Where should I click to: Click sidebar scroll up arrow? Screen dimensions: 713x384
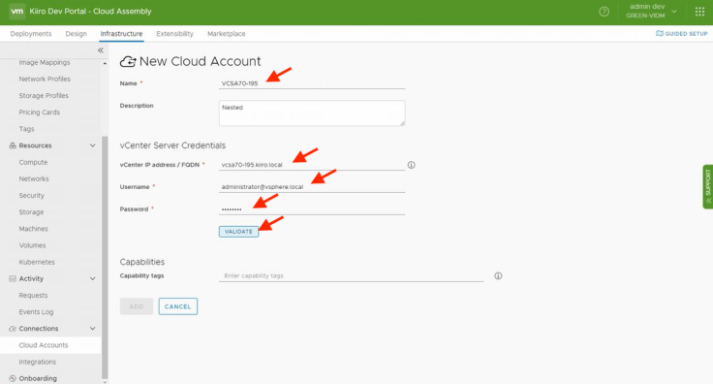(x=105, y=63)
